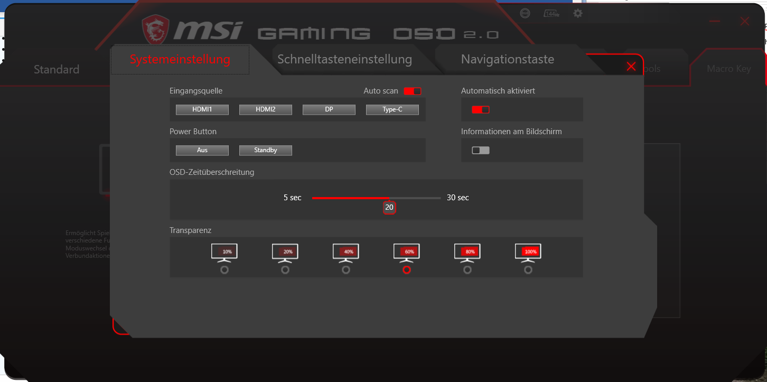
Task: Switch to the Standard tab
Action: click(57, 69)
